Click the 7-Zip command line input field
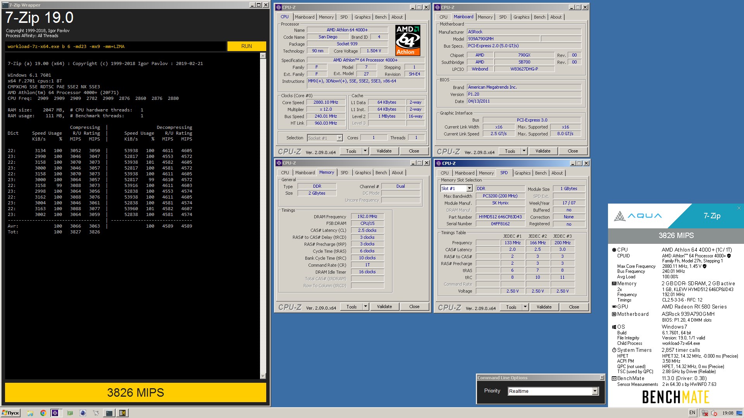Image resolution: width=744 pixels, height=418 pixels. tap(115, 46)
